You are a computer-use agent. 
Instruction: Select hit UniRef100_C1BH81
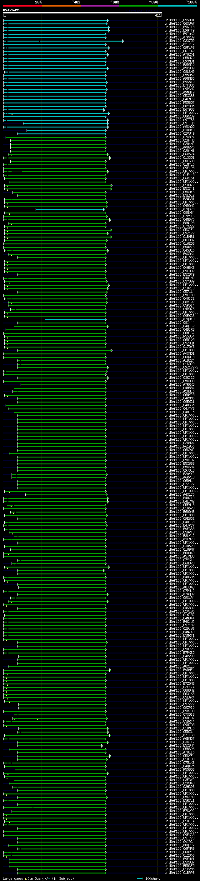coord(179,237)
